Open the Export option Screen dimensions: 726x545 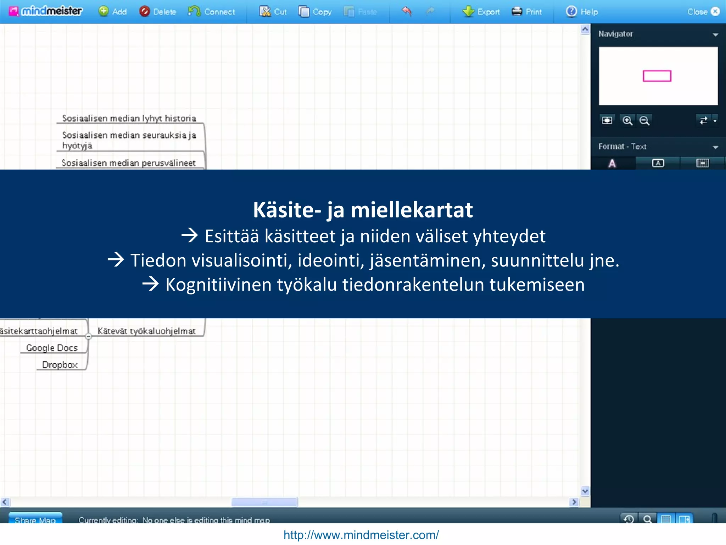click(x=481, y=12)
